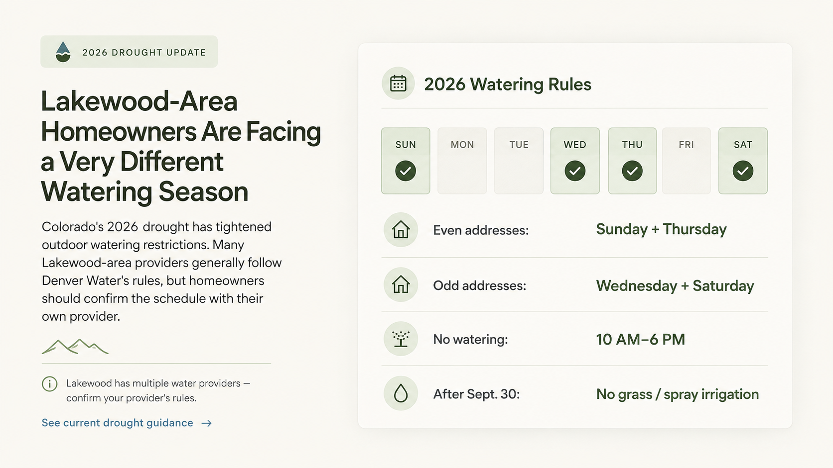Click the No watering label

coord(470,339)
